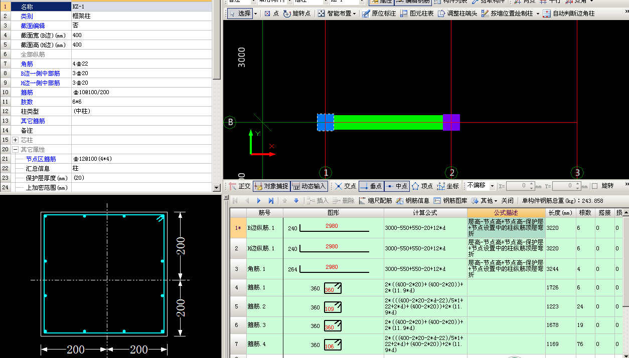Click 关闭 to close rebar panel
629x358 pixels.
(507, 200)
